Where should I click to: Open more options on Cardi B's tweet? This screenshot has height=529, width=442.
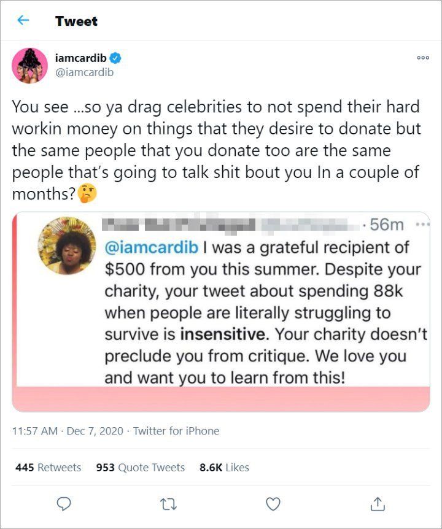tap(422, 58)
